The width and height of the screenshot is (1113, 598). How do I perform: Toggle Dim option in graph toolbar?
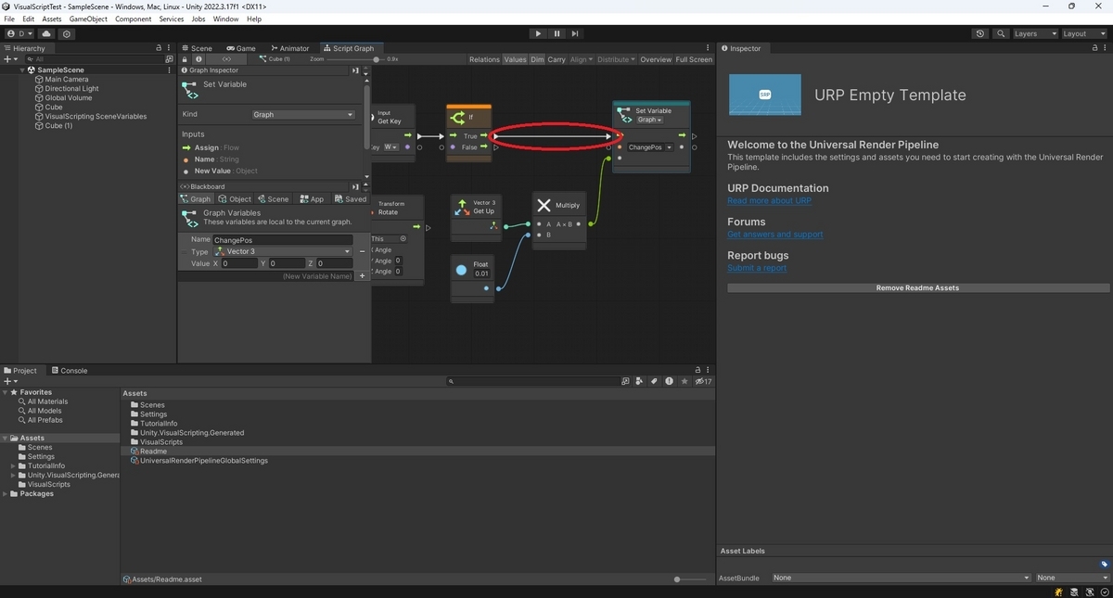537,59
